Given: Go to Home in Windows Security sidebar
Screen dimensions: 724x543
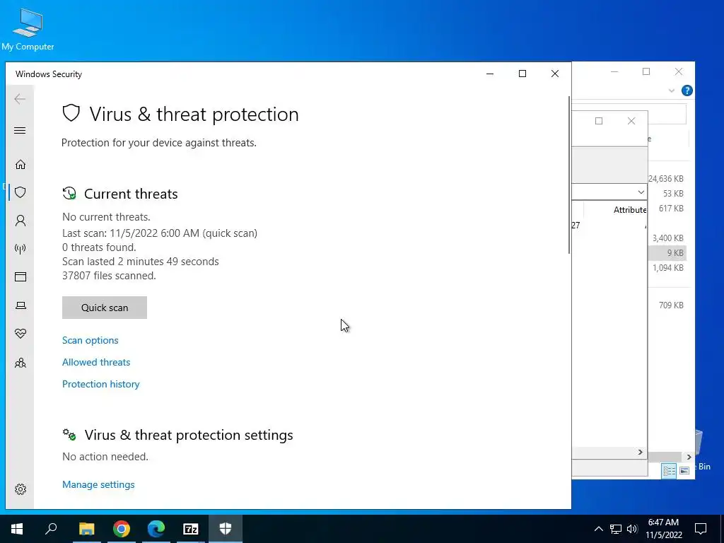Looking at the screenshot, I should [x=21, y=164].
